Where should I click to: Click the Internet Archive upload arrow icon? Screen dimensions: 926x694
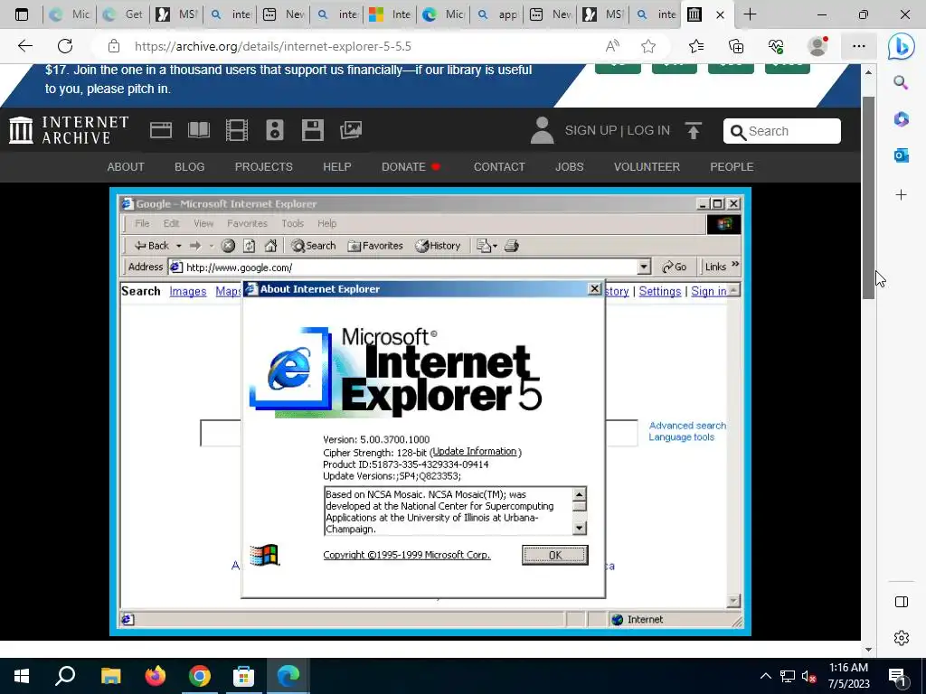694,130
